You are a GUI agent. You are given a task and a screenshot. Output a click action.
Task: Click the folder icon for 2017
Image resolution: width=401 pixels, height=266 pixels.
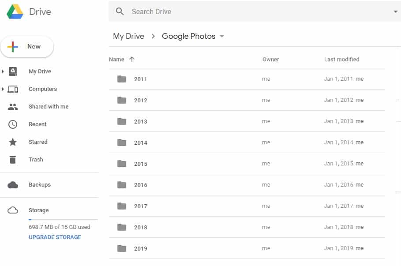(x=122, y=206)
